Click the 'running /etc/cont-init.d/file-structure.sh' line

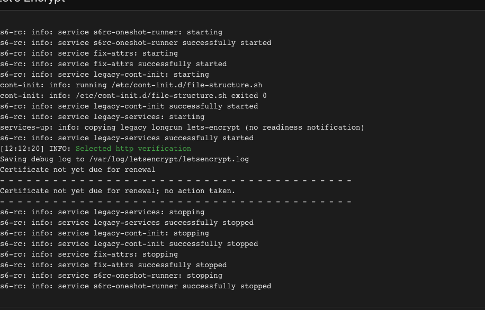(x=131, y=85)
